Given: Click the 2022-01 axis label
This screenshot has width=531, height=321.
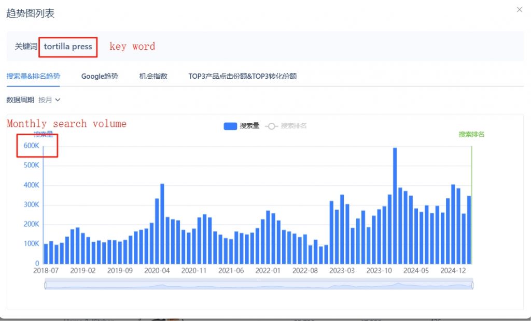Looking at the screenshot, I should [268, 271].
